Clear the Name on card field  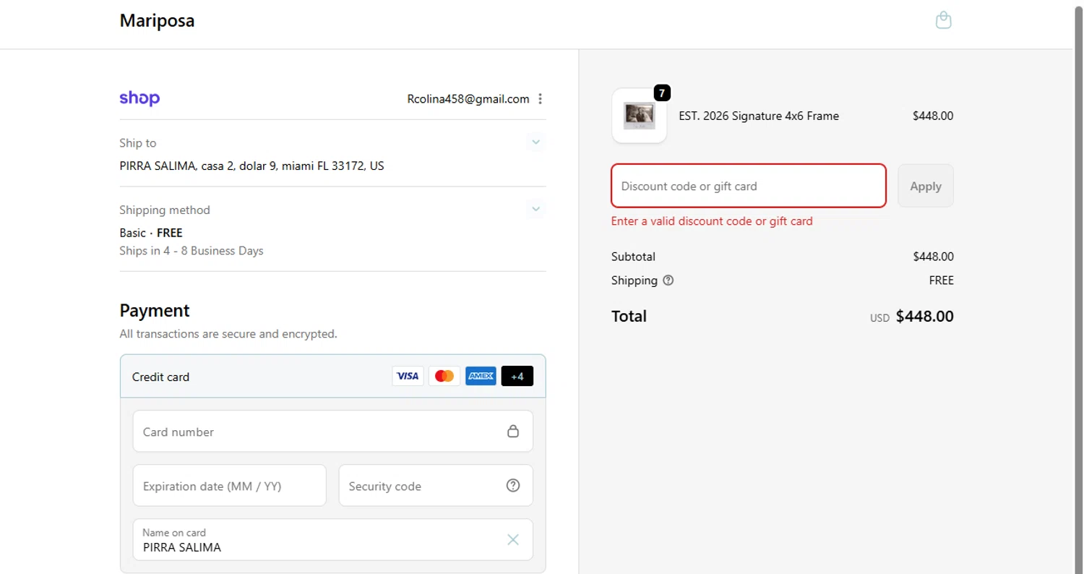(513, 539)
